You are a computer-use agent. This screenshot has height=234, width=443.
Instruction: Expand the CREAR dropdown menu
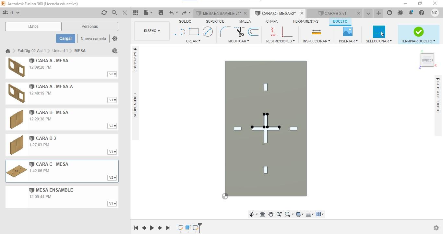coord(193,41)
